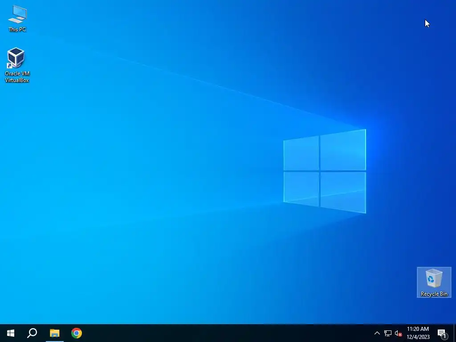Open taskbar search magnifier
This screenshot has width=456, height=342.
click(x=32, y=333)
